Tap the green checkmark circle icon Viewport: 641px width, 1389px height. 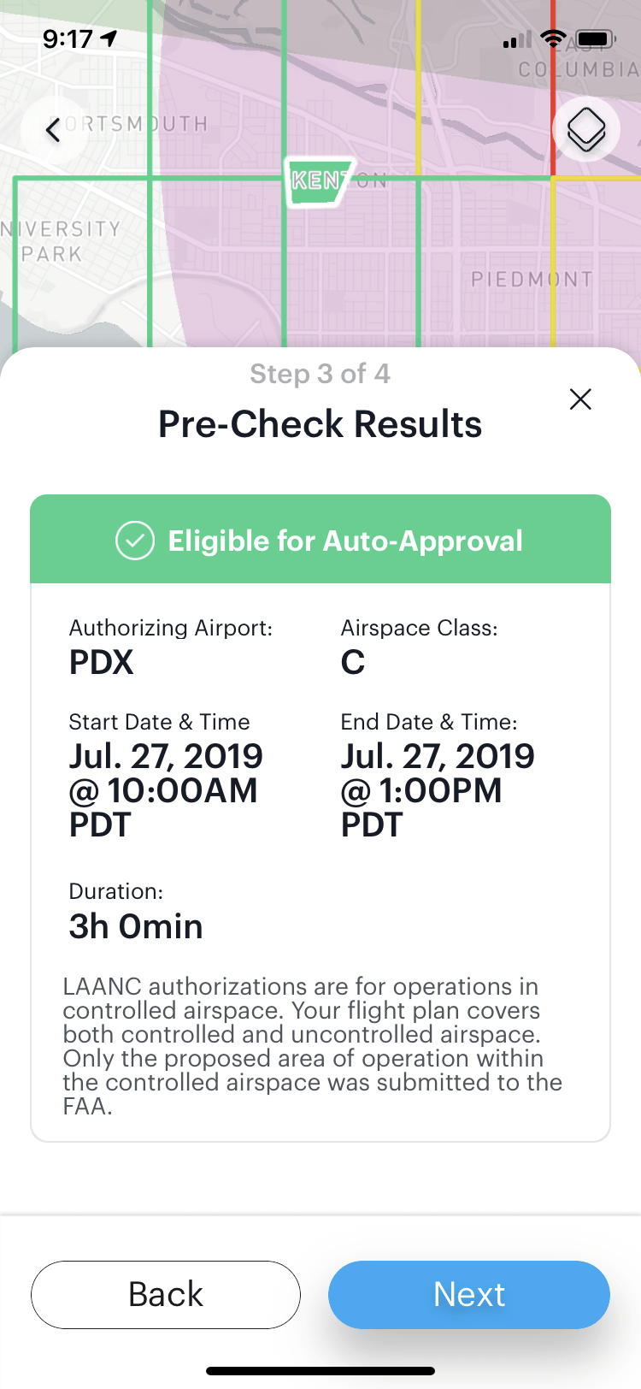135,541
